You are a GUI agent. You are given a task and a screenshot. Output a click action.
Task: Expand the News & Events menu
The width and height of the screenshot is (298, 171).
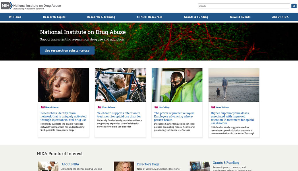240,17
